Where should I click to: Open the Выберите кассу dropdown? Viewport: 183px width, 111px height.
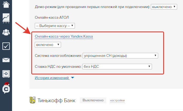pyautogui.click(x=55, y=26)
